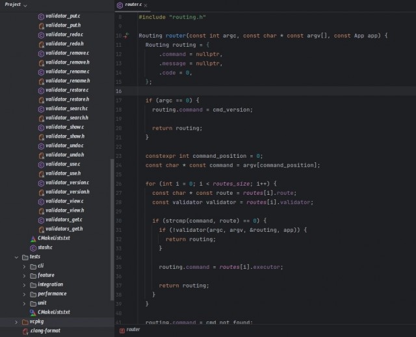Click the executor field on line 35
Screen dimensions: 416x337
pyautogui.click(x=266, y=267)
